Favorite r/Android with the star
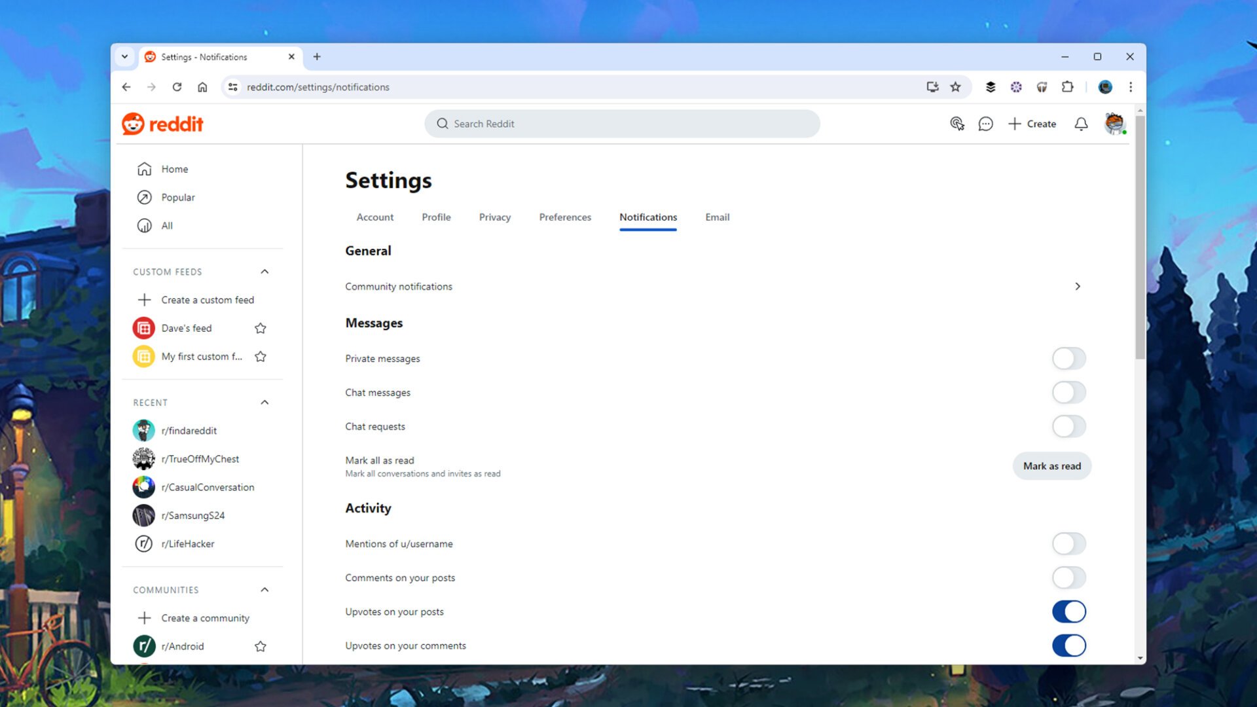This screenshot has width=1257, height=707. pos(261,646)
